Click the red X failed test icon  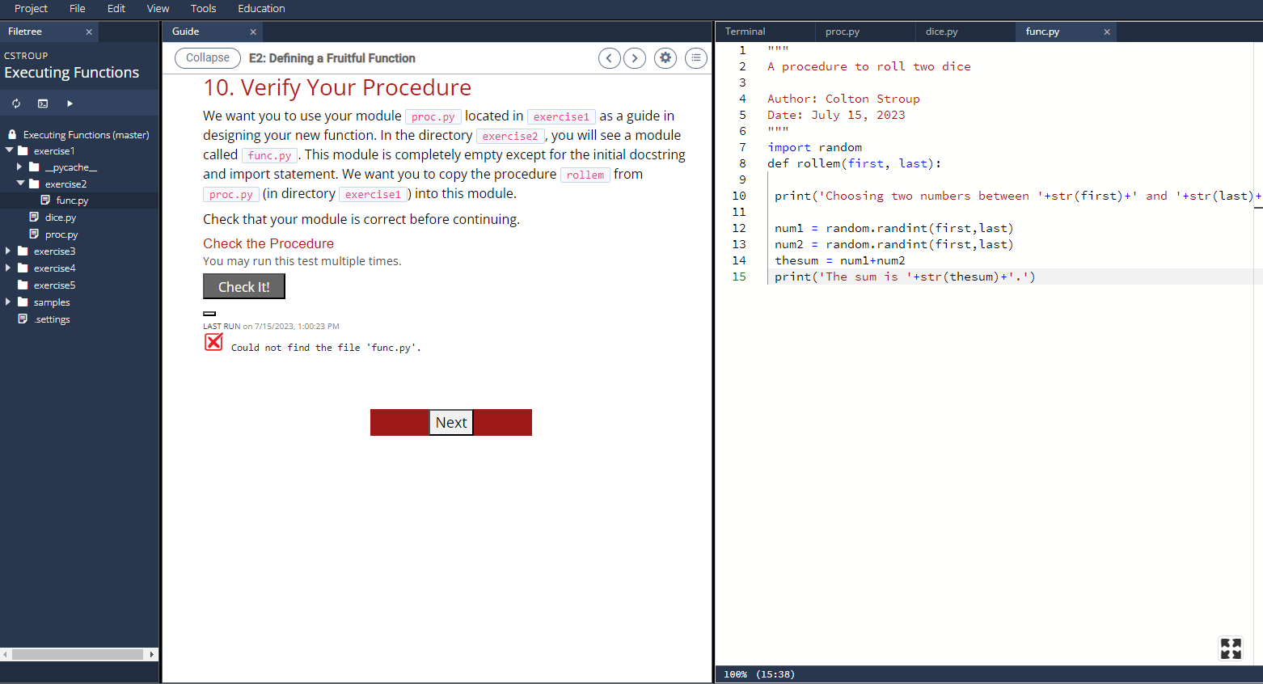pos(213,342)
